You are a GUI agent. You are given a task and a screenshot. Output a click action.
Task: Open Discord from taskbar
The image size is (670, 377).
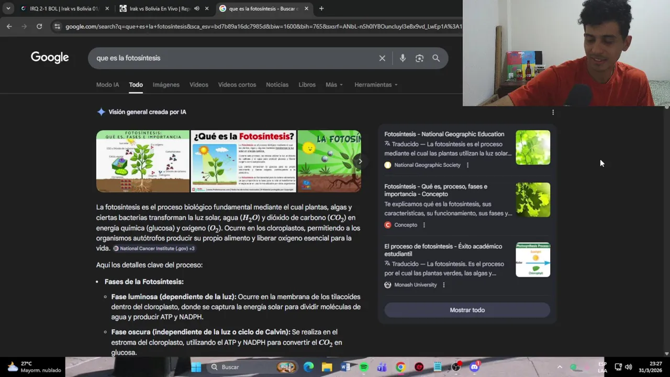coord(475,367)
